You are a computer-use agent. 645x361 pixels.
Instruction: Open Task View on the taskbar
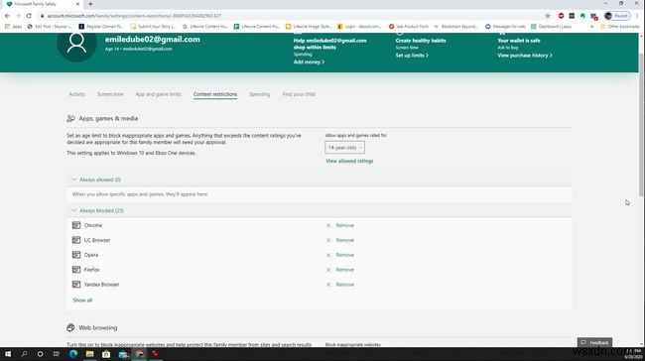click(57, 354)
